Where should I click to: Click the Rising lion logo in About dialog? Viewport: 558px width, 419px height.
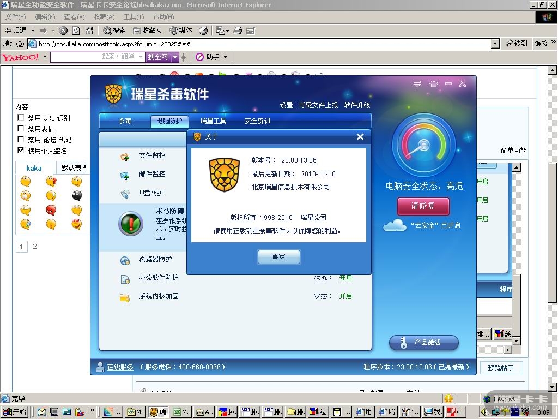click(224, 175)
